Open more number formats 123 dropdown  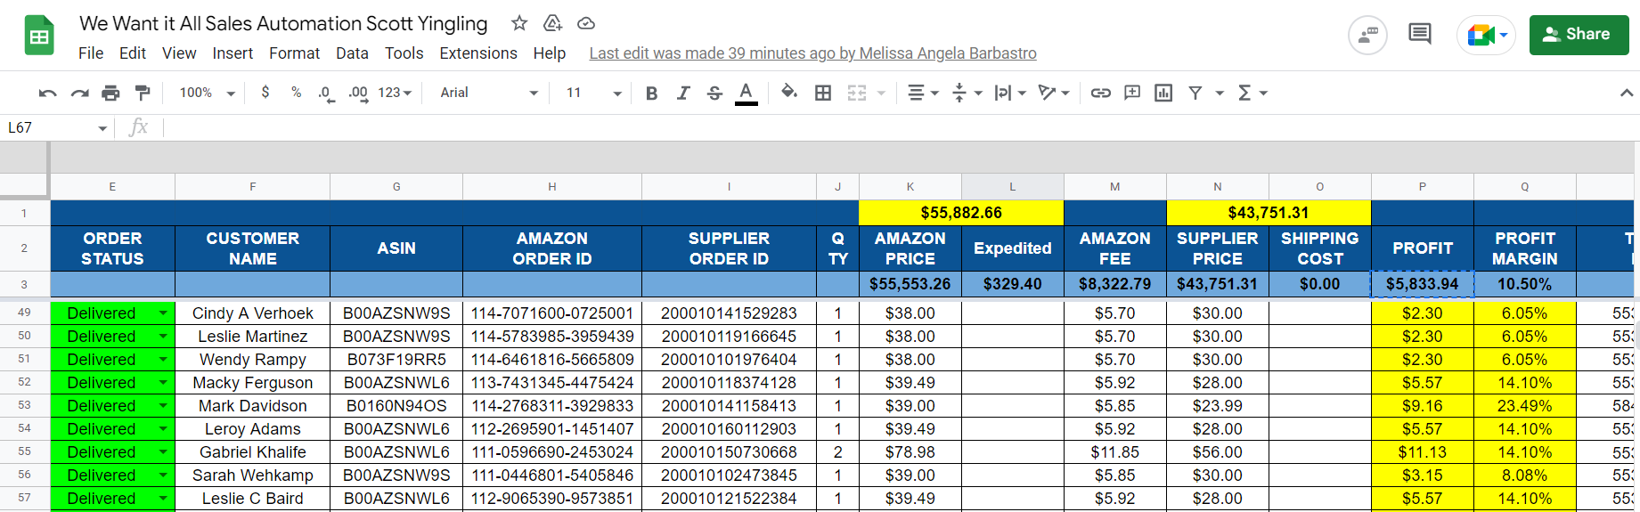tap(395, 93)
